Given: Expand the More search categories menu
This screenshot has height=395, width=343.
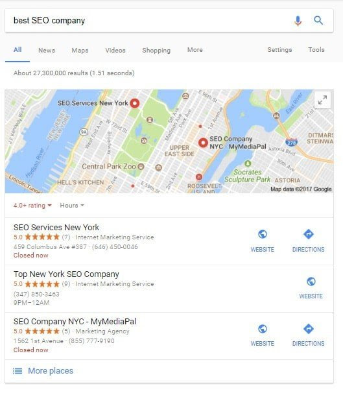Looking at the screenshot, I should (195, 50).
